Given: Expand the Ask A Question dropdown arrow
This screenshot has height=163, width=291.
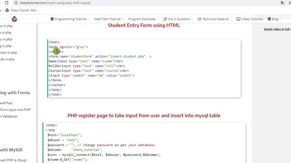Looking at the screenshot, I should [x=192, y=19].
